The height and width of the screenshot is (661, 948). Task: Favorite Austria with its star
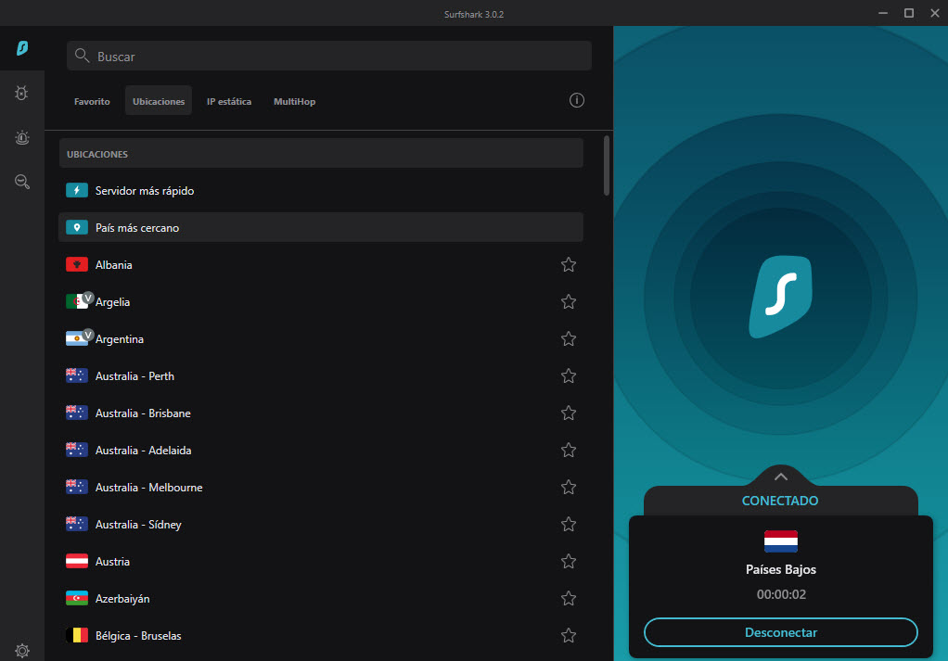[569, 561]
